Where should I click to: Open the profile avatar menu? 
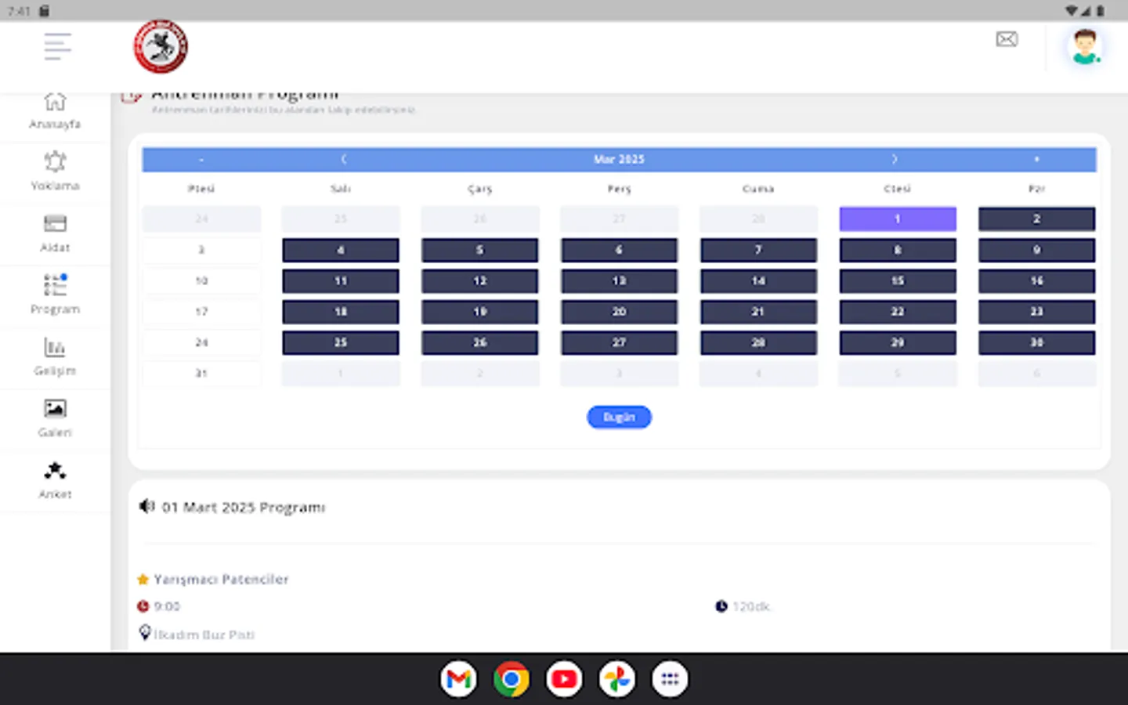tap(1085, 46)
